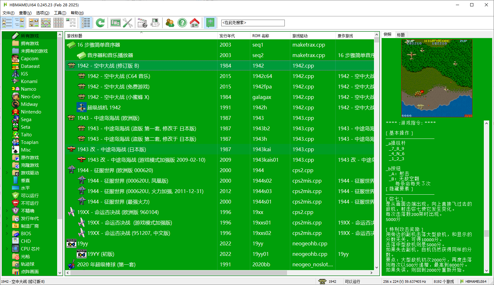The height and width of the screenshot is (285, 494).
Task: Switch to details view
Action: (71, 23)
